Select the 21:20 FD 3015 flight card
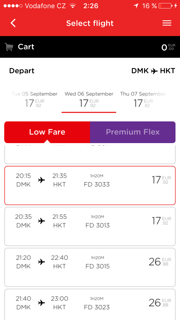Image resolution: width=180 pixels, height=320 pixels. point(90,267)
